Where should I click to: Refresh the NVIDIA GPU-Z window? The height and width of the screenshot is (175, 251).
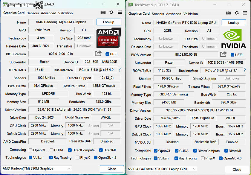coord(237,13)
